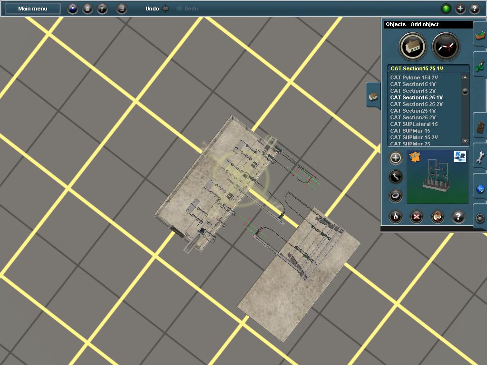Select CAT Section25 2V in list
Viewport: 487px width, 365px height.
[413, 118]
